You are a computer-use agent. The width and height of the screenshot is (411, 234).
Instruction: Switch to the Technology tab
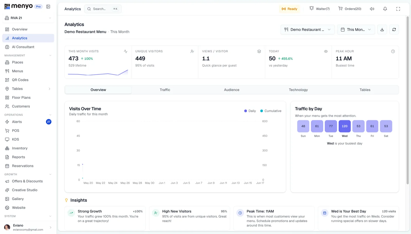coord(298,90)
